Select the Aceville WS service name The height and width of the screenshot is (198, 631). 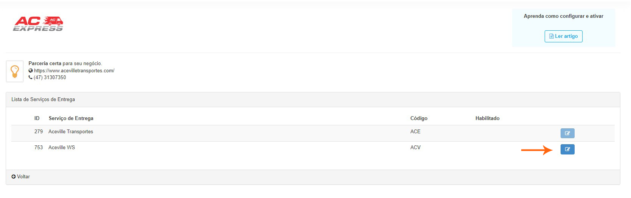(62, 148)
